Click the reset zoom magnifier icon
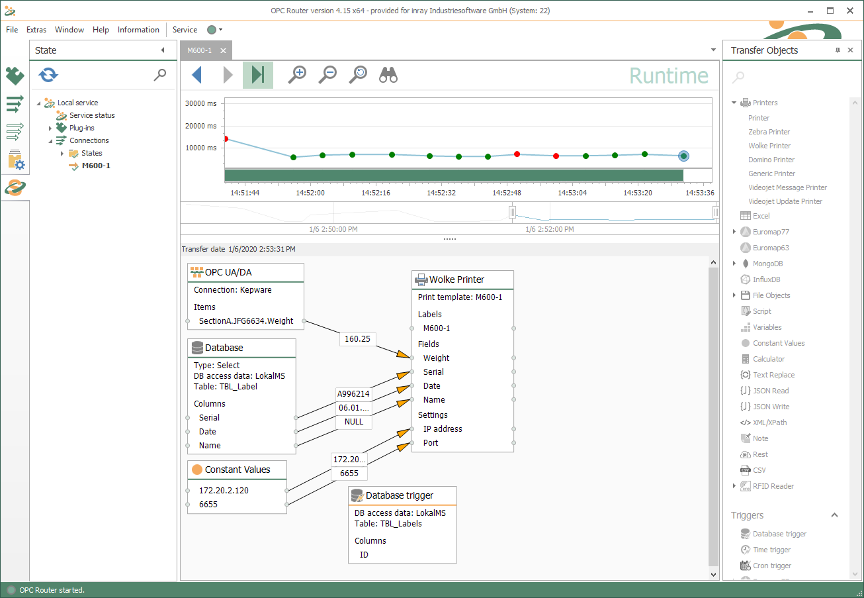The image size is (864, 598). [358, 75]
